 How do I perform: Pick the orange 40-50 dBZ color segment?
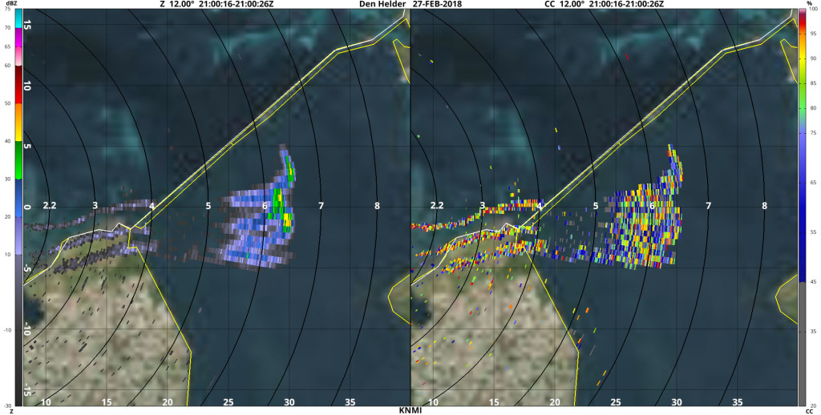(x=18, y=122)
